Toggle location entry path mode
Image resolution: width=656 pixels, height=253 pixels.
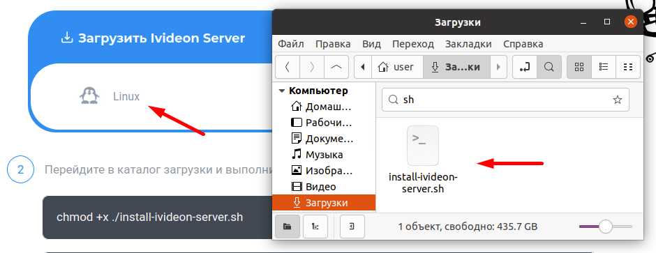click(525, 67)
